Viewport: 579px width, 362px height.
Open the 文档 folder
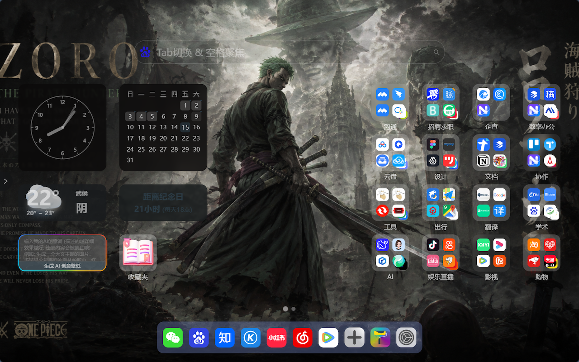pos(491,152)
